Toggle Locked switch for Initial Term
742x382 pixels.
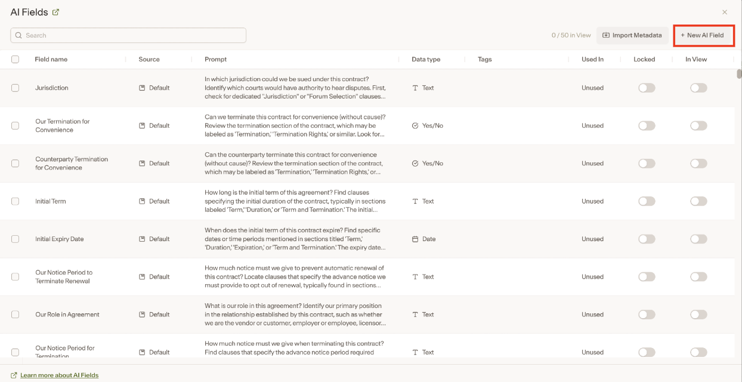pyautogui.click(x=647, y=201)
